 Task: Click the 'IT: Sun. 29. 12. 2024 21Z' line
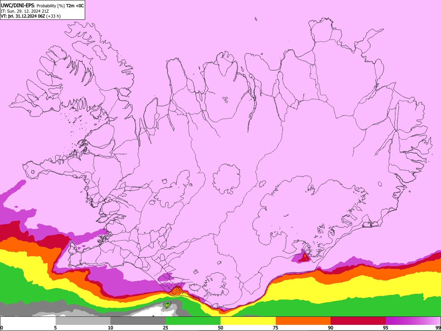tap(25, 11)
